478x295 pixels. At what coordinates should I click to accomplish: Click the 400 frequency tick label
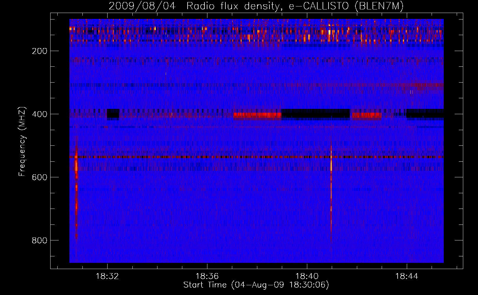pos(40,114)
